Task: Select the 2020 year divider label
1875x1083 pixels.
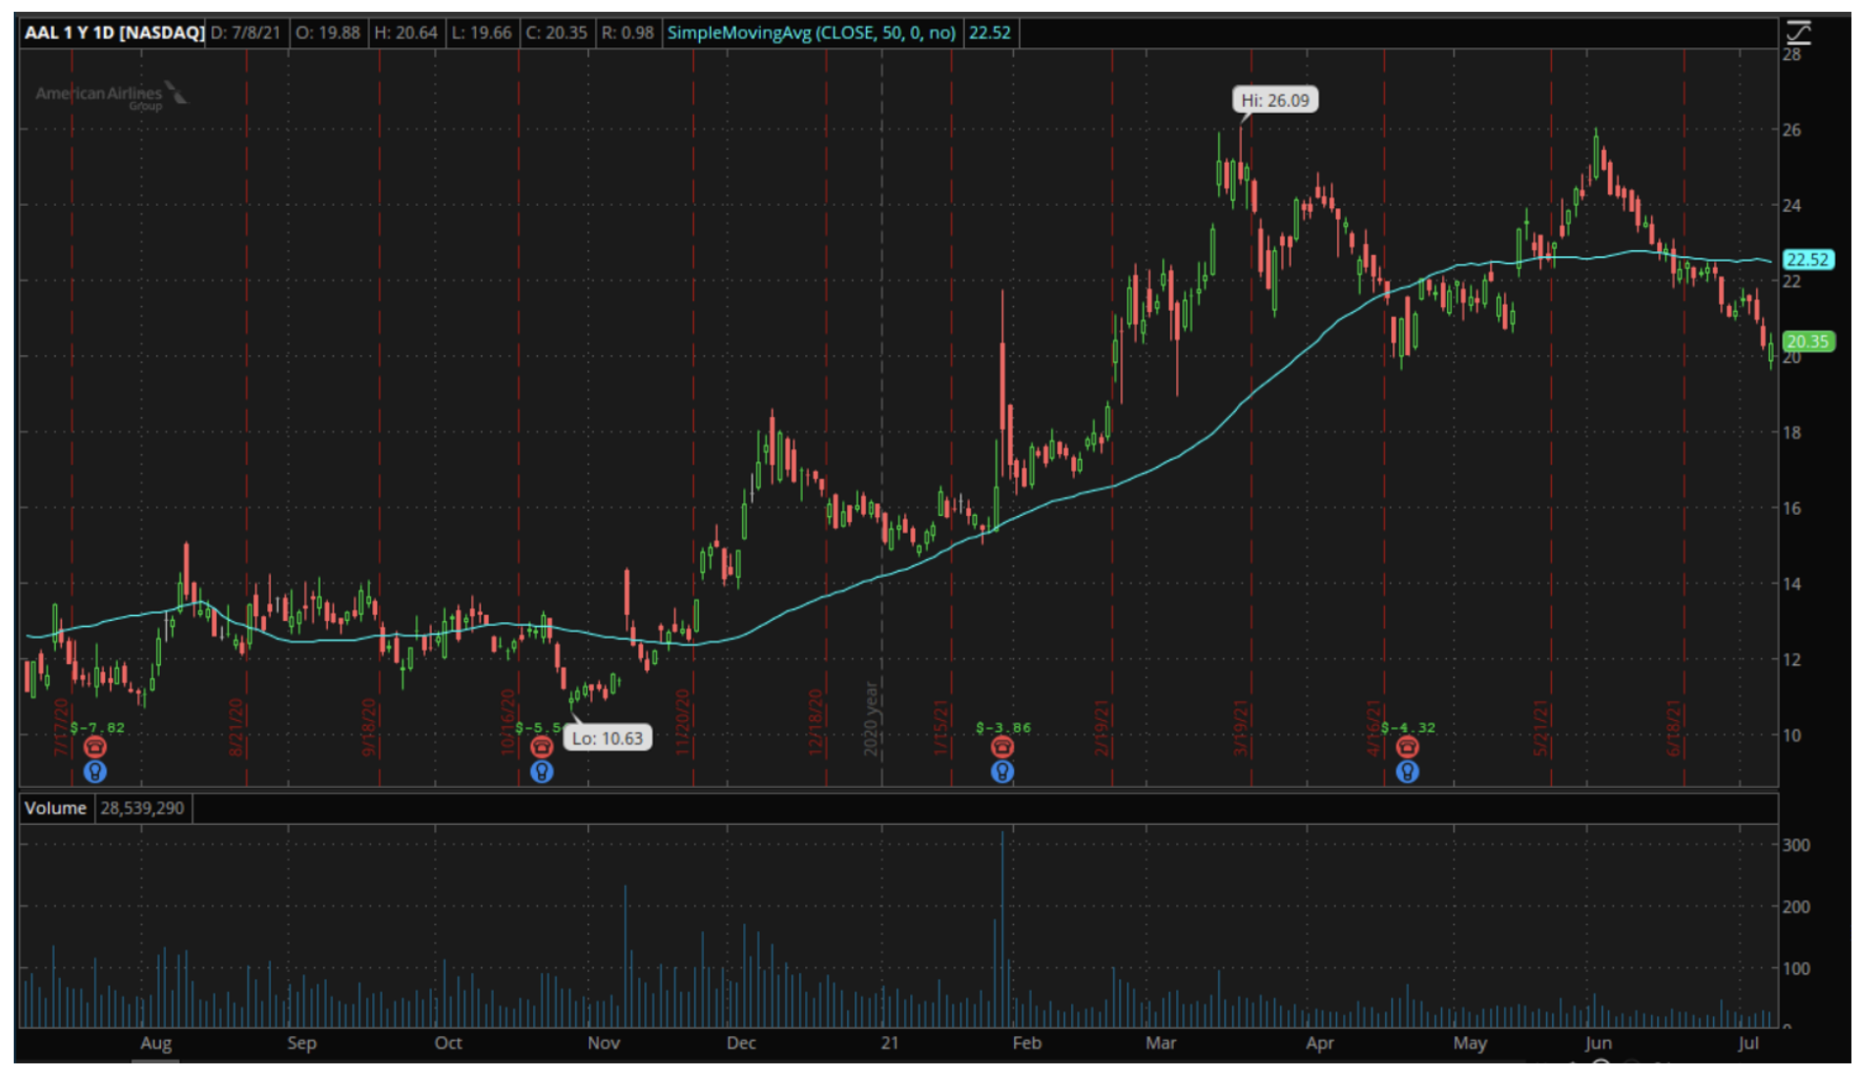Action: [871, 719]
